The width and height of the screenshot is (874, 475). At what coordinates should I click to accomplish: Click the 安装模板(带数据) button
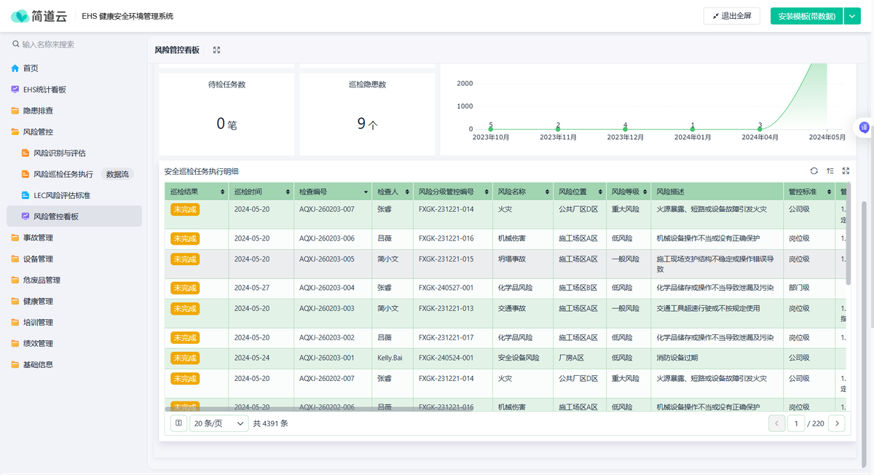[806, 16]
